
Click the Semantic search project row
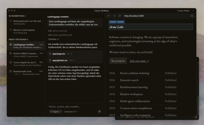[143, 80]
